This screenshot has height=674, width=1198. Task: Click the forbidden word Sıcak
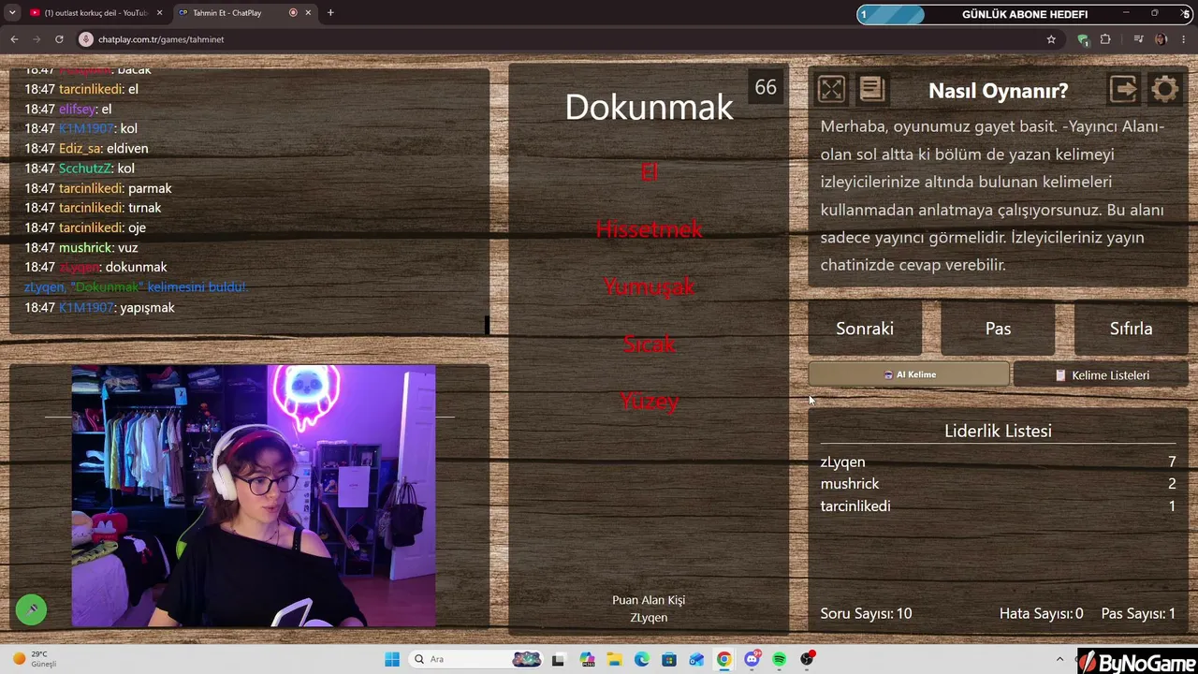pos(649,344)
